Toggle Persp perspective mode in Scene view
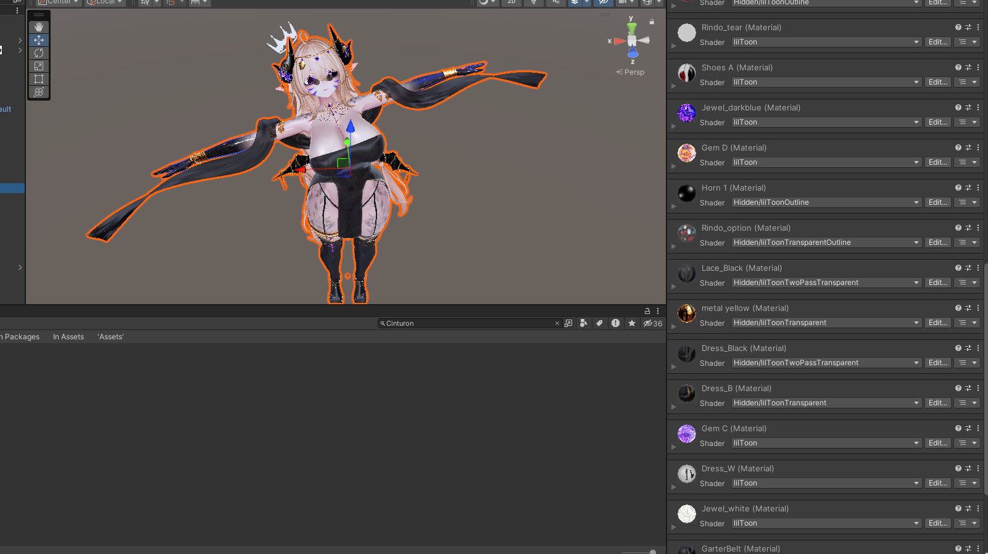Viewport: 988px width, 554px height. coord(630,72)
